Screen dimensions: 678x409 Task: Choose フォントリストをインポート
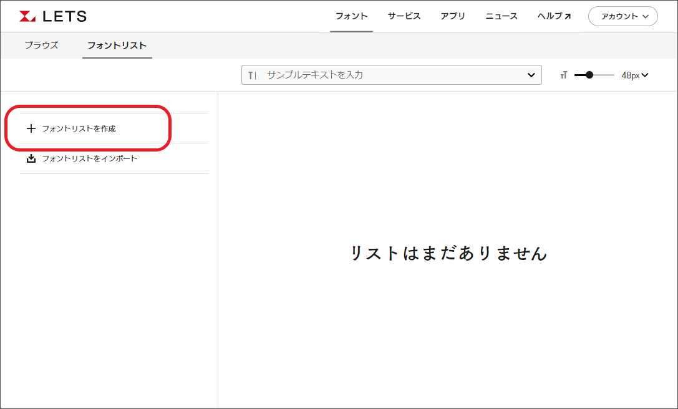89,159
